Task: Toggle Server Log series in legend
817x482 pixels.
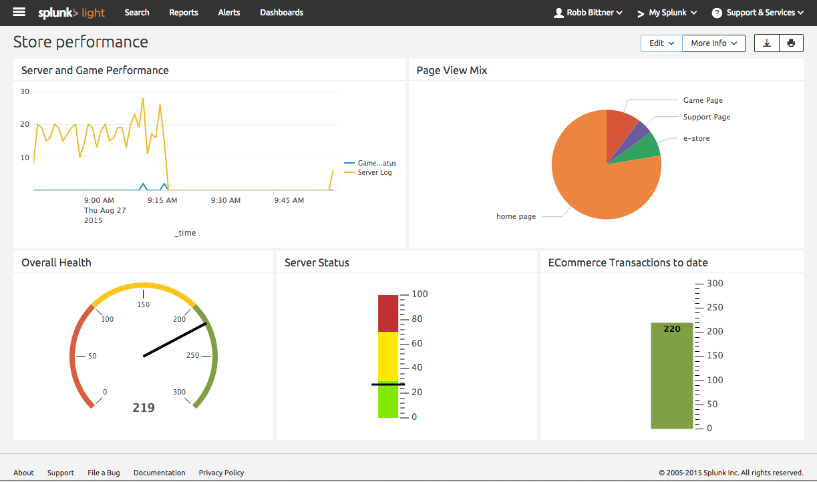Action: (x=368, y=172)
